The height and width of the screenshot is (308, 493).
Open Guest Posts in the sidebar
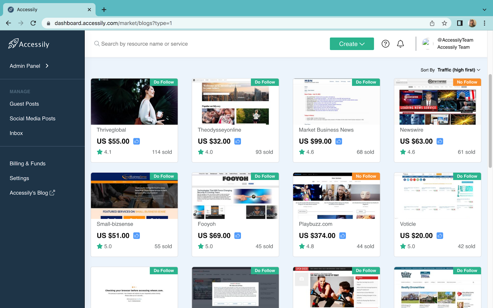point(24,104)
